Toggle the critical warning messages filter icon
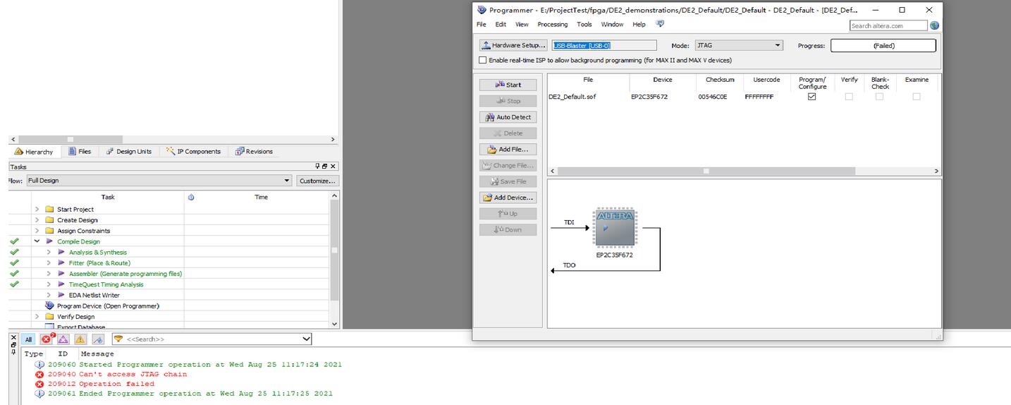Screen dimensions: 1011x405 pos(63,339)
